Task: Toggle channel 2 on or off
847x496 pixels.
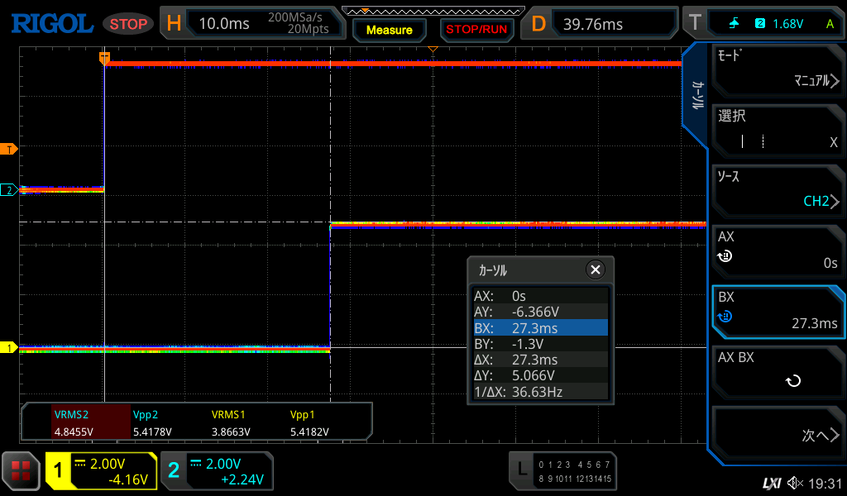Action: tap(217, 471)
